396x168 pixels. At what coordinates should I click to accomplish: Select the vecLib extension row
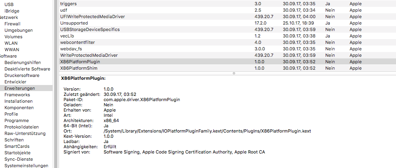click(67, 36)
